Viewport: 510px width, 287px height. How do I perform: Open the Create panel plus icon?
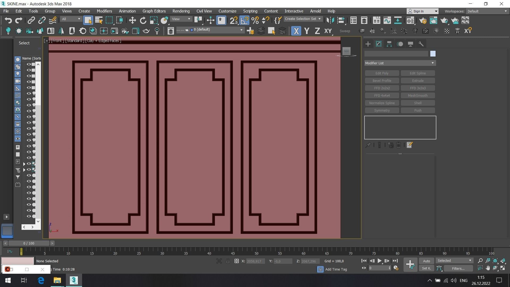click(x=368, y=44)
